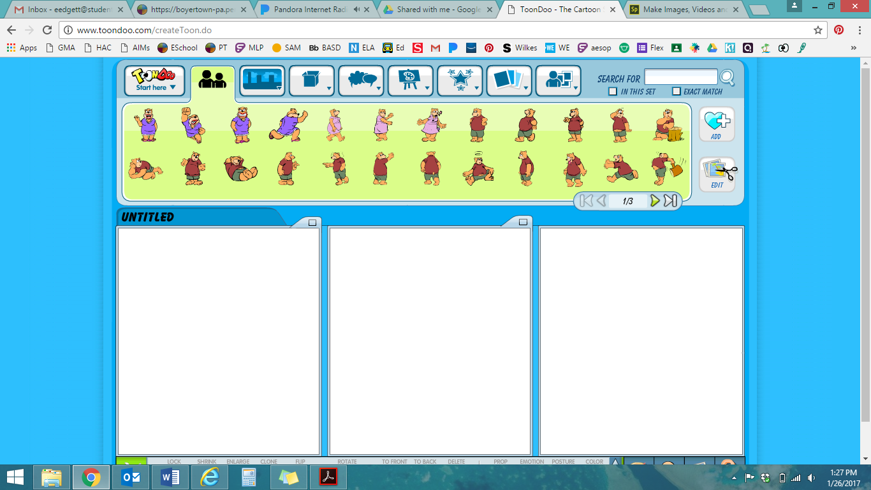
Task: Select the waving character thumbnail
Action: 148,125
